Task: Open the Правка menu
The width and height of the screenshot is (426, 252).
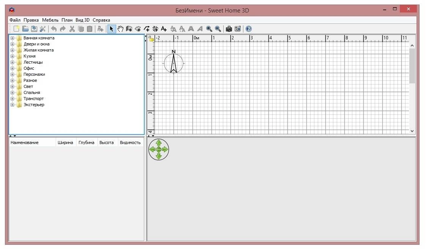Action: [31, 20]
